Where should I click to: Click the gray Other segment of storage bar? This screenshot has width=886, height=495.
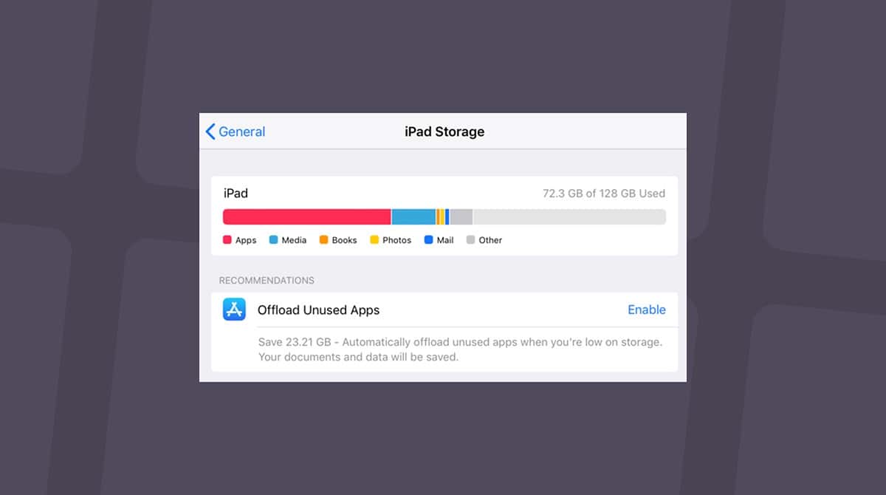pyautogui.click(x=461, y=216)
